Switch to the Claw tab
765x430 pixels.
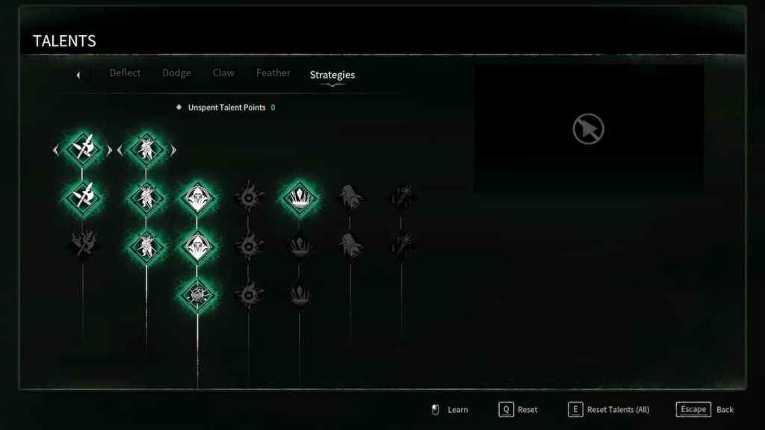coord(223,72)
